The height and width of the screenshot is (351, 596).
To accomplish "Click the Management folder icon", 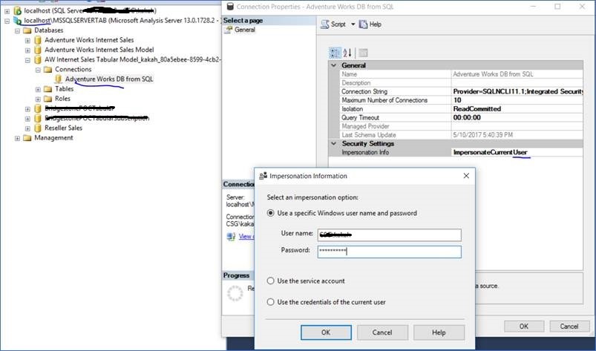I will click(27, 138).
